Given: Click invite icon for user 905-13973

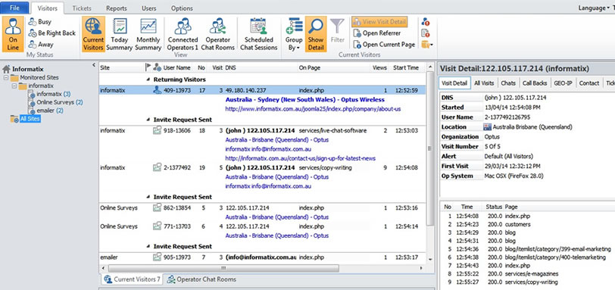Looking at the screenshot, I should pyautogui.click(x=157, y=257).
